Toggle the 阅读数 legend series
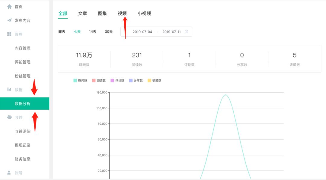Image resolution: width=326 pixels, height=180 pixels. [x=99, y=81]
